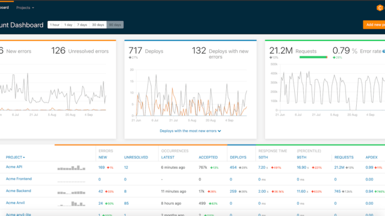
Task: Click Acme API latest '6 minutes ago'
Action: click(x=173, y=167)
